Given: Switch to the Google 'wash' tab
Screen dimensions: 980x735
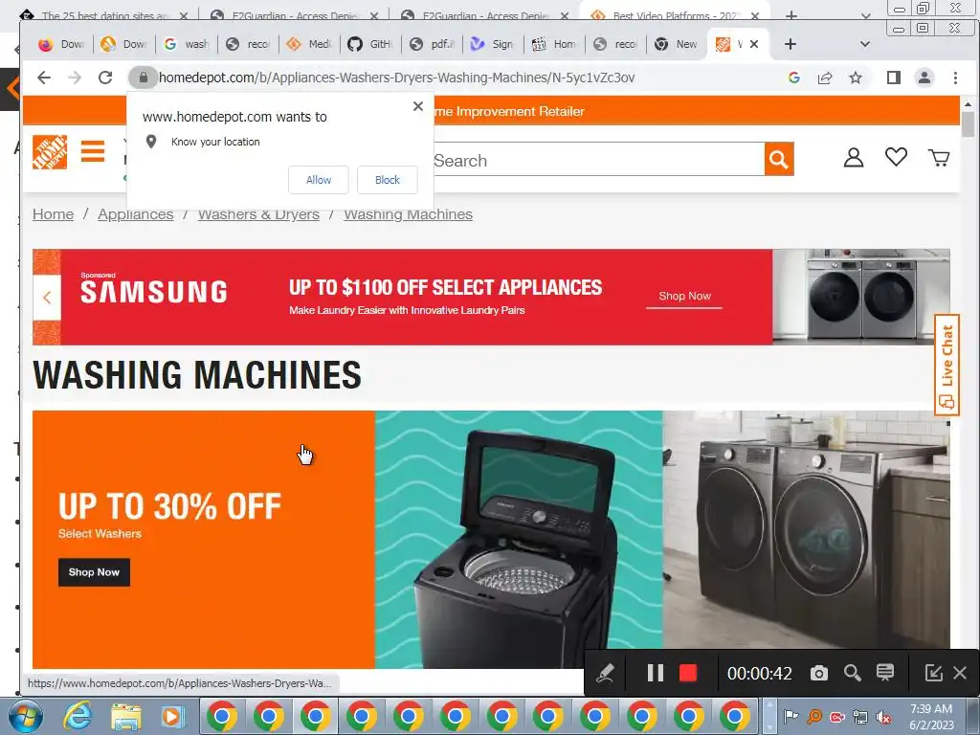Looking at the screenshot, I should click(187, 44).
